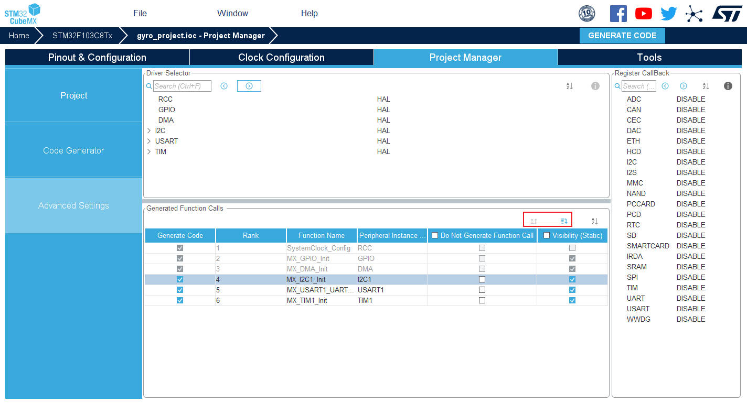Open the Facebook icon in header
The height and width of the screenshot is (404, 747).
(618, 14)
